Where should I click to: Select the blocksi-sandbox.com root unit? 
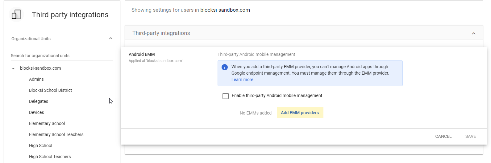click(40, 68)
